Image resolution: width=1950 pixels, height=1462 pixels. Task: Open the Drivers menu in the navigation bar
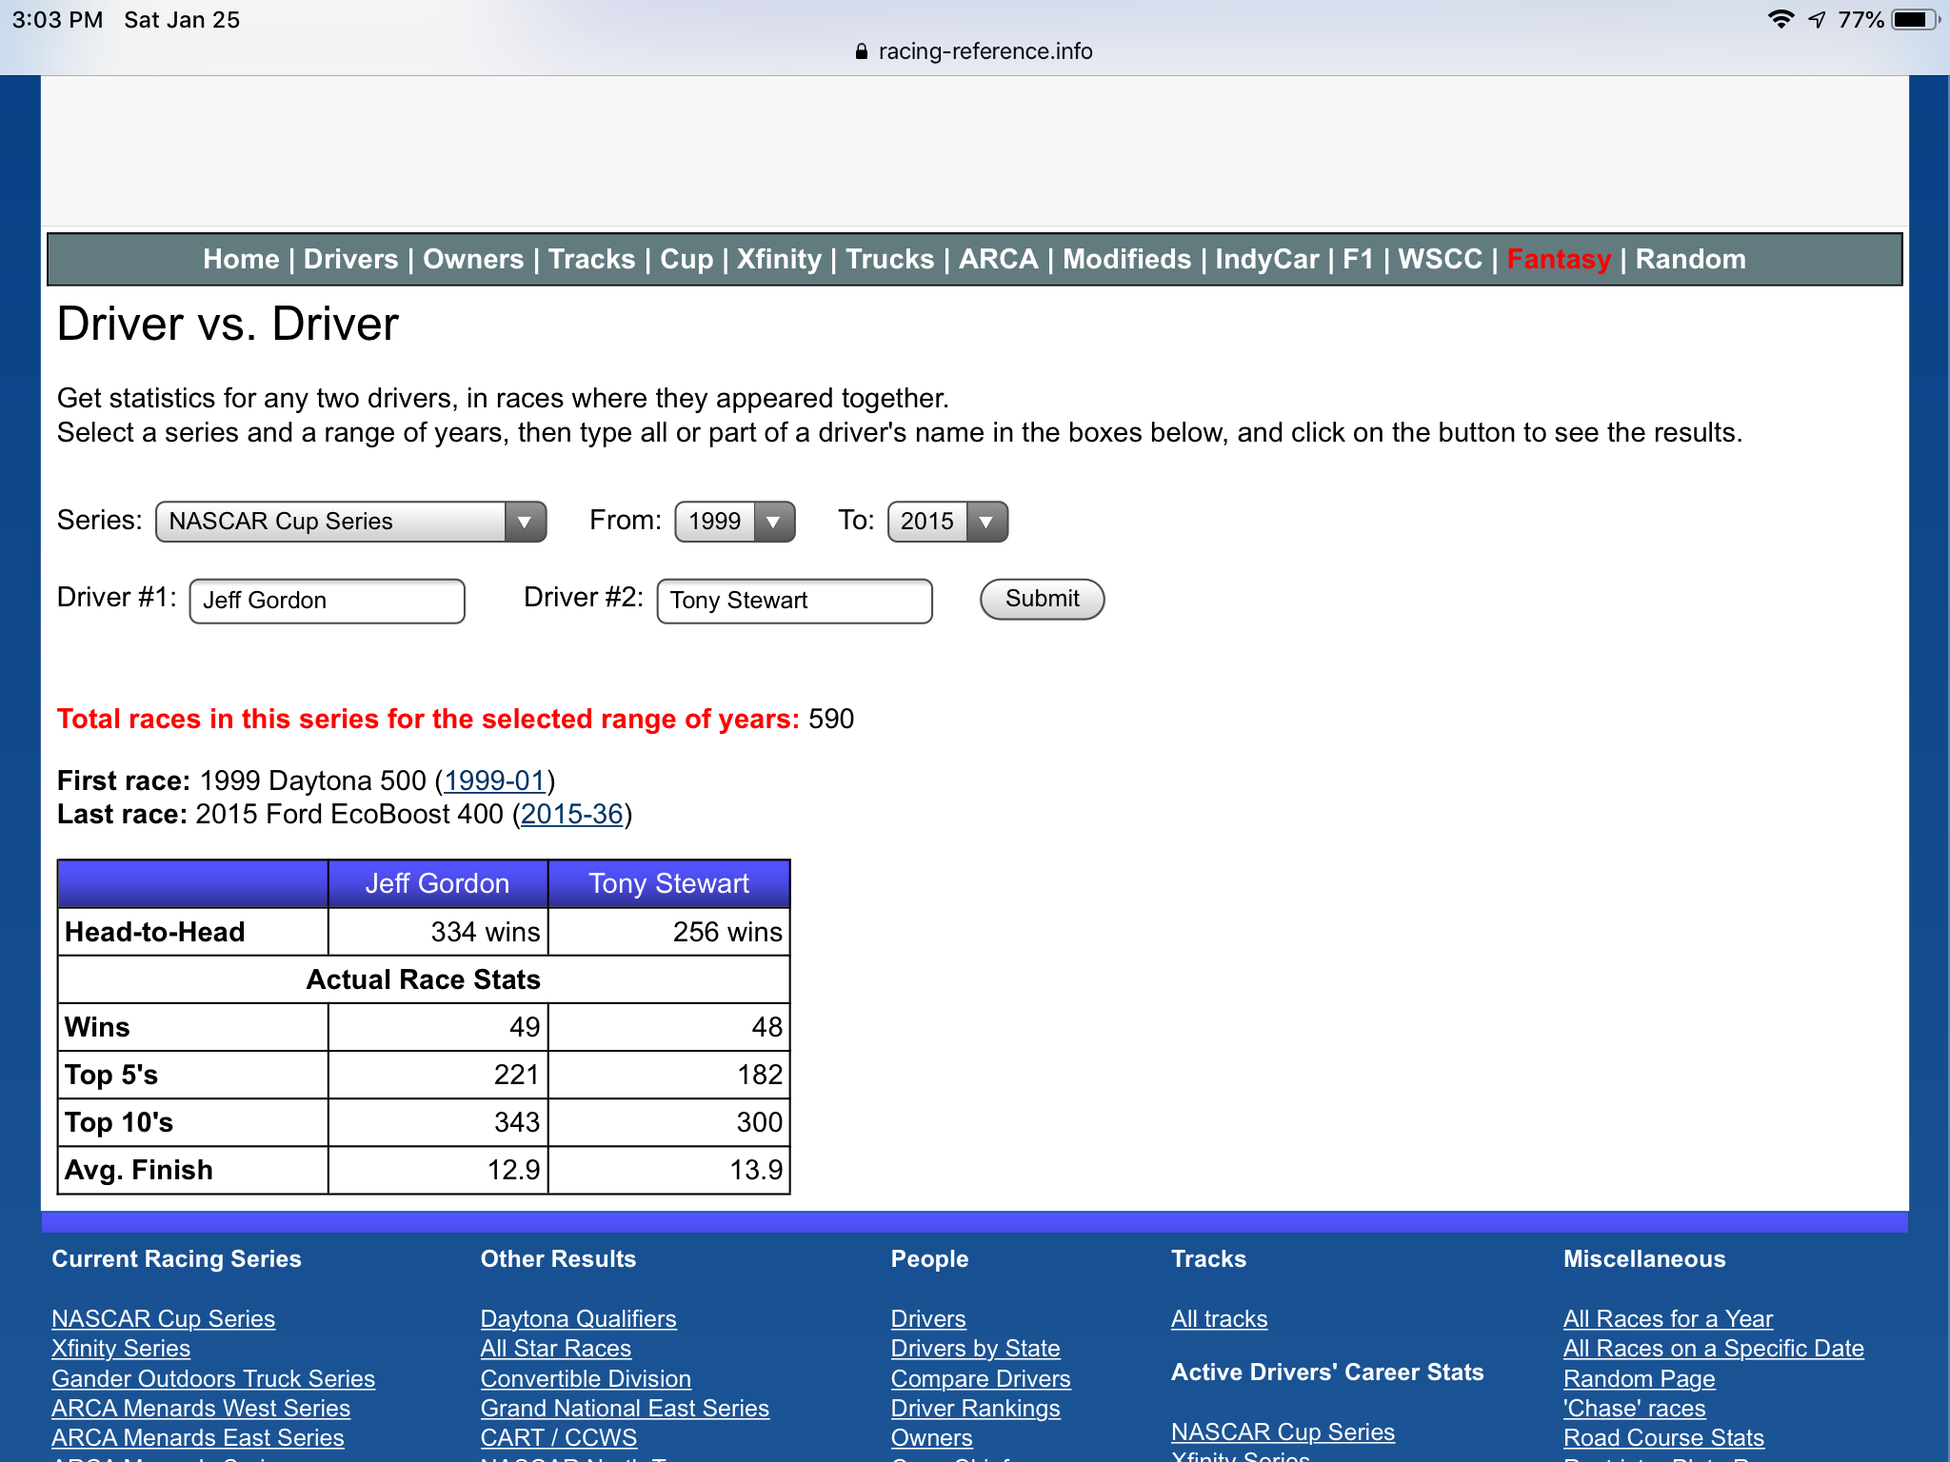point(350,259)
